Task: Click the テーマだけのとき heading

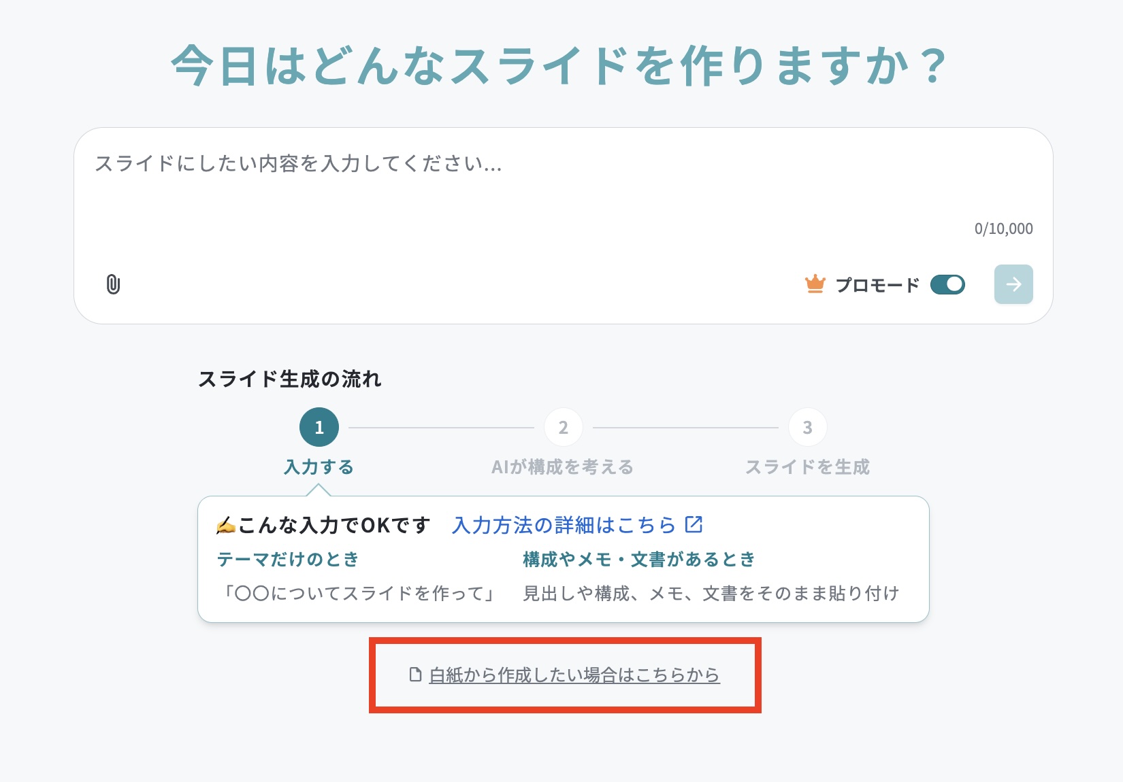Action: pos(288,559)
